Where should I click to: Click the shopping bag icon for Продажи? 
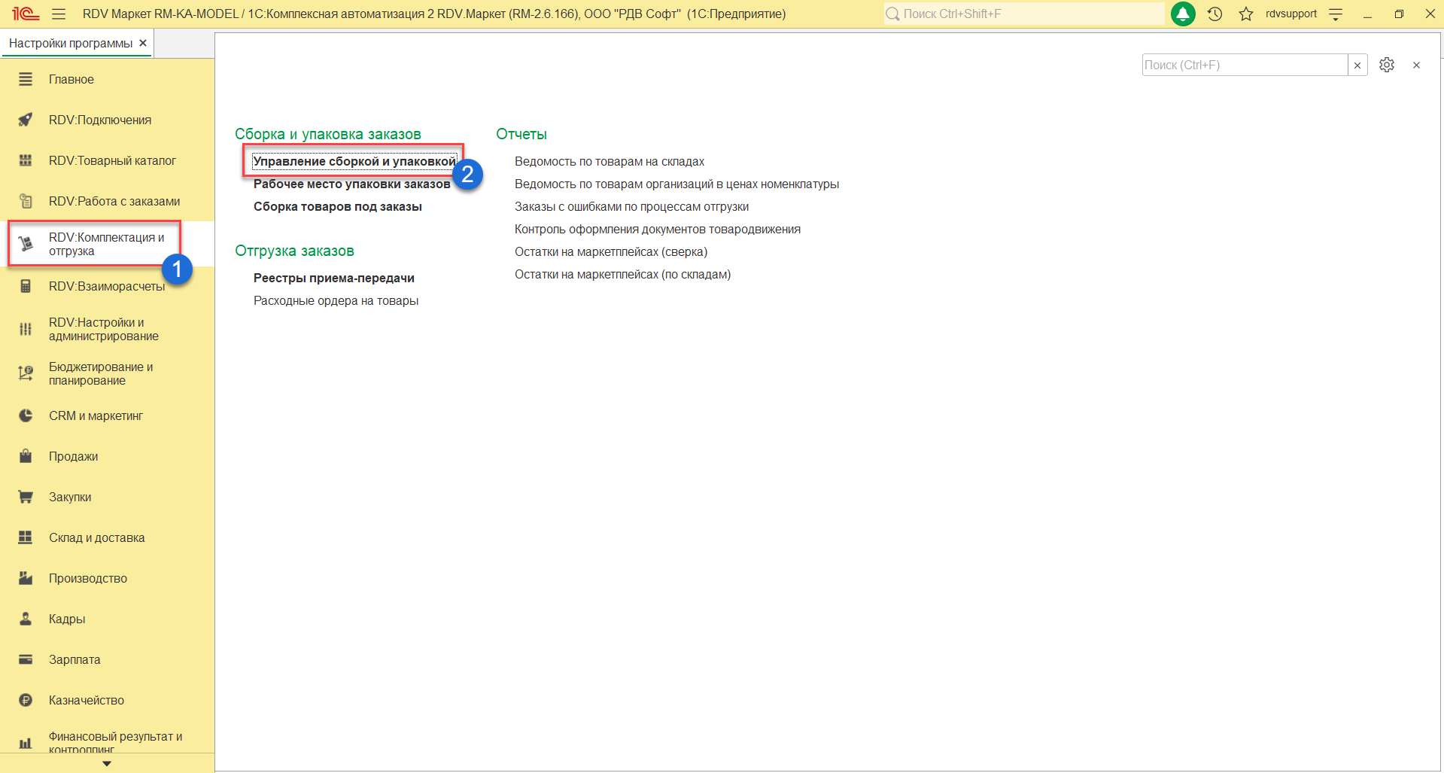point(26,456)
